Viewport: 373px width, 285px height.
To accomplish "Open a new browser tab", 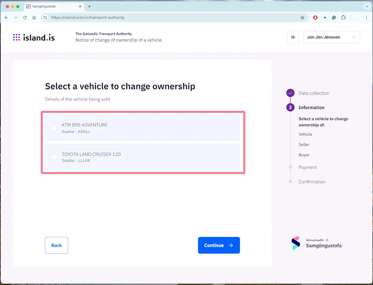I will tap(89, 6).
